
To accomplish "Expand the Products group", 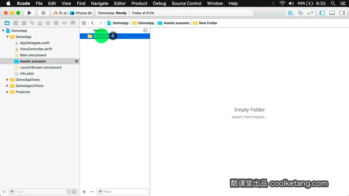I will click(x=7, y=92).
